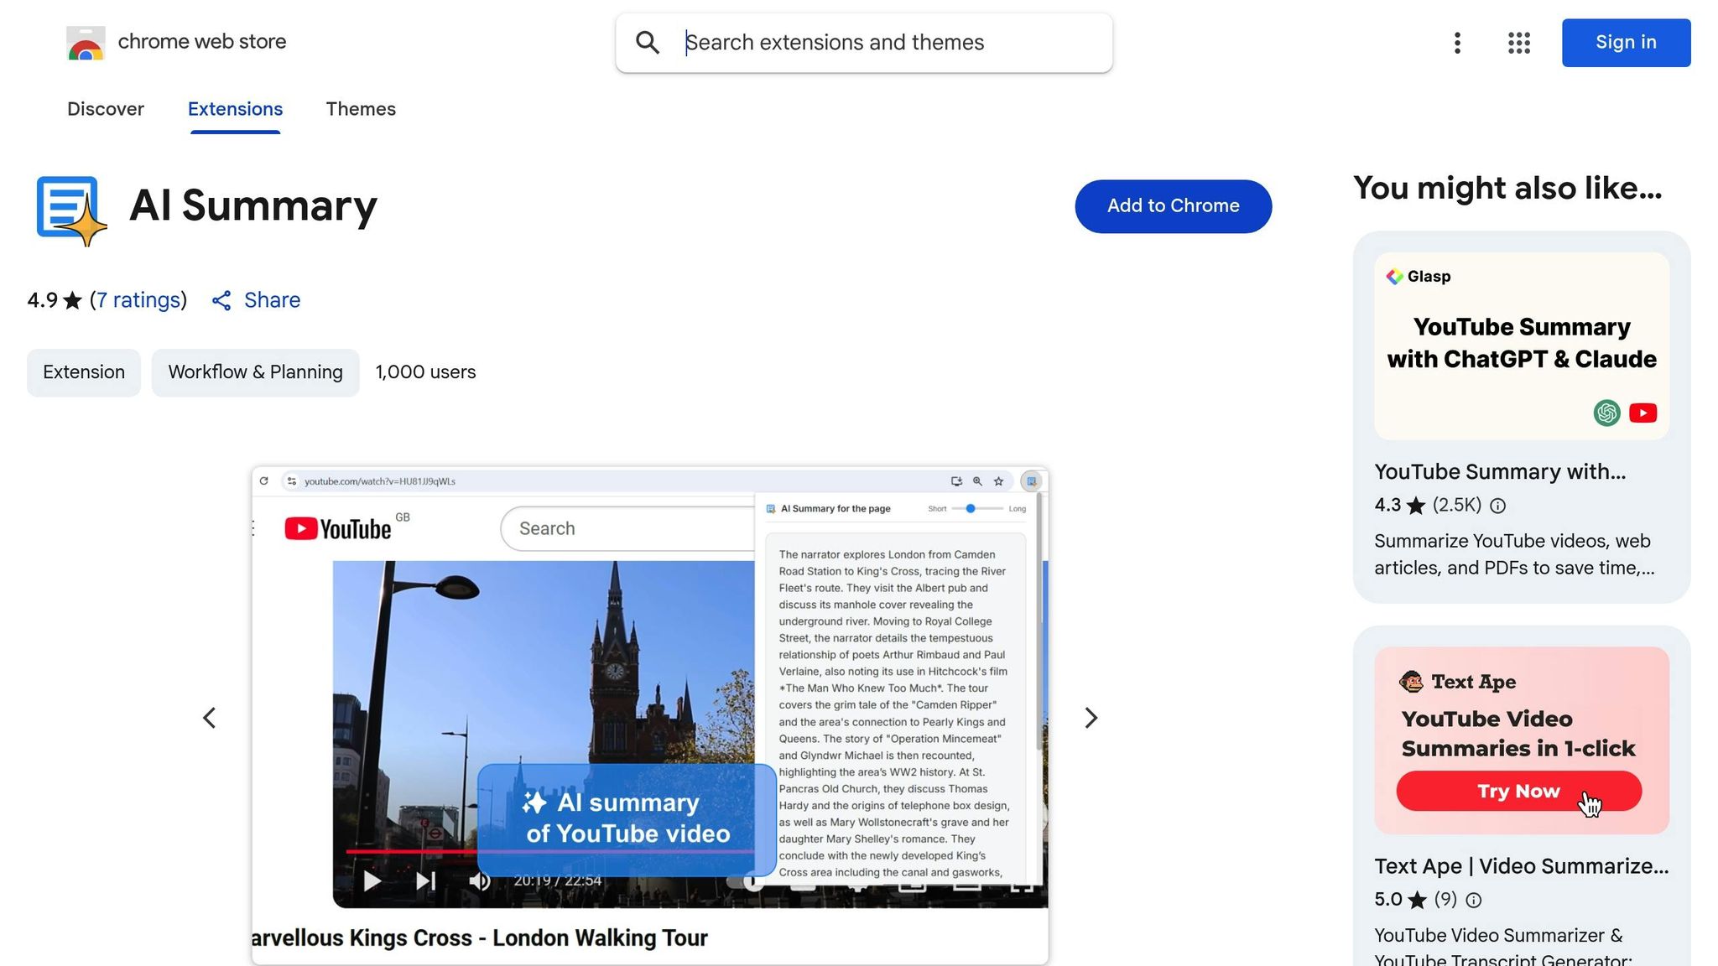Click the Sign in button

[x=1626, y=43]
